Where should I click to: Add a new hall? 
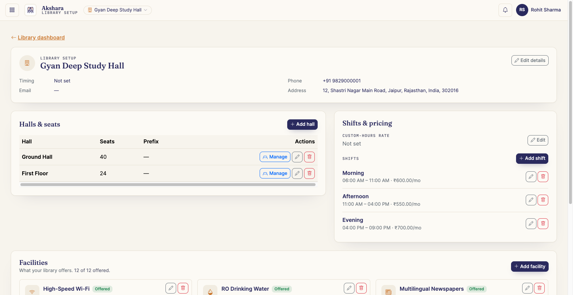(x=302, y=124)
